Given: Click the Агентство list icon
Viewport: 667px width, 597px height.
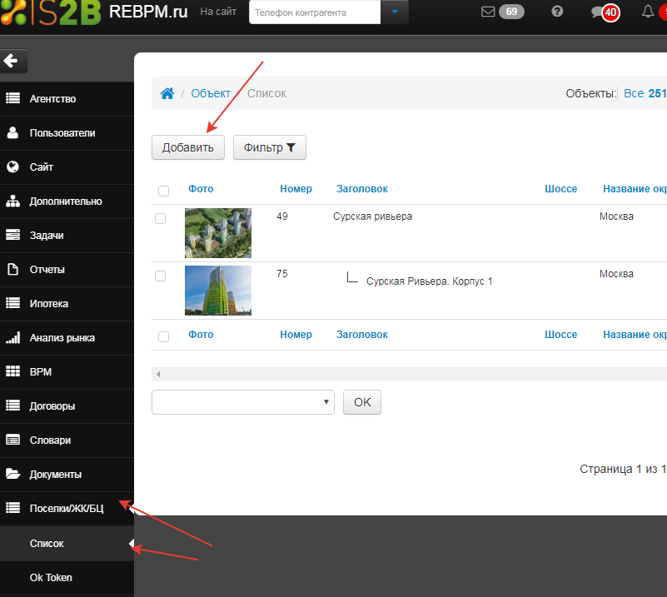Looking at the screenshot, I should pyautogui.click(x=12, y=98).
